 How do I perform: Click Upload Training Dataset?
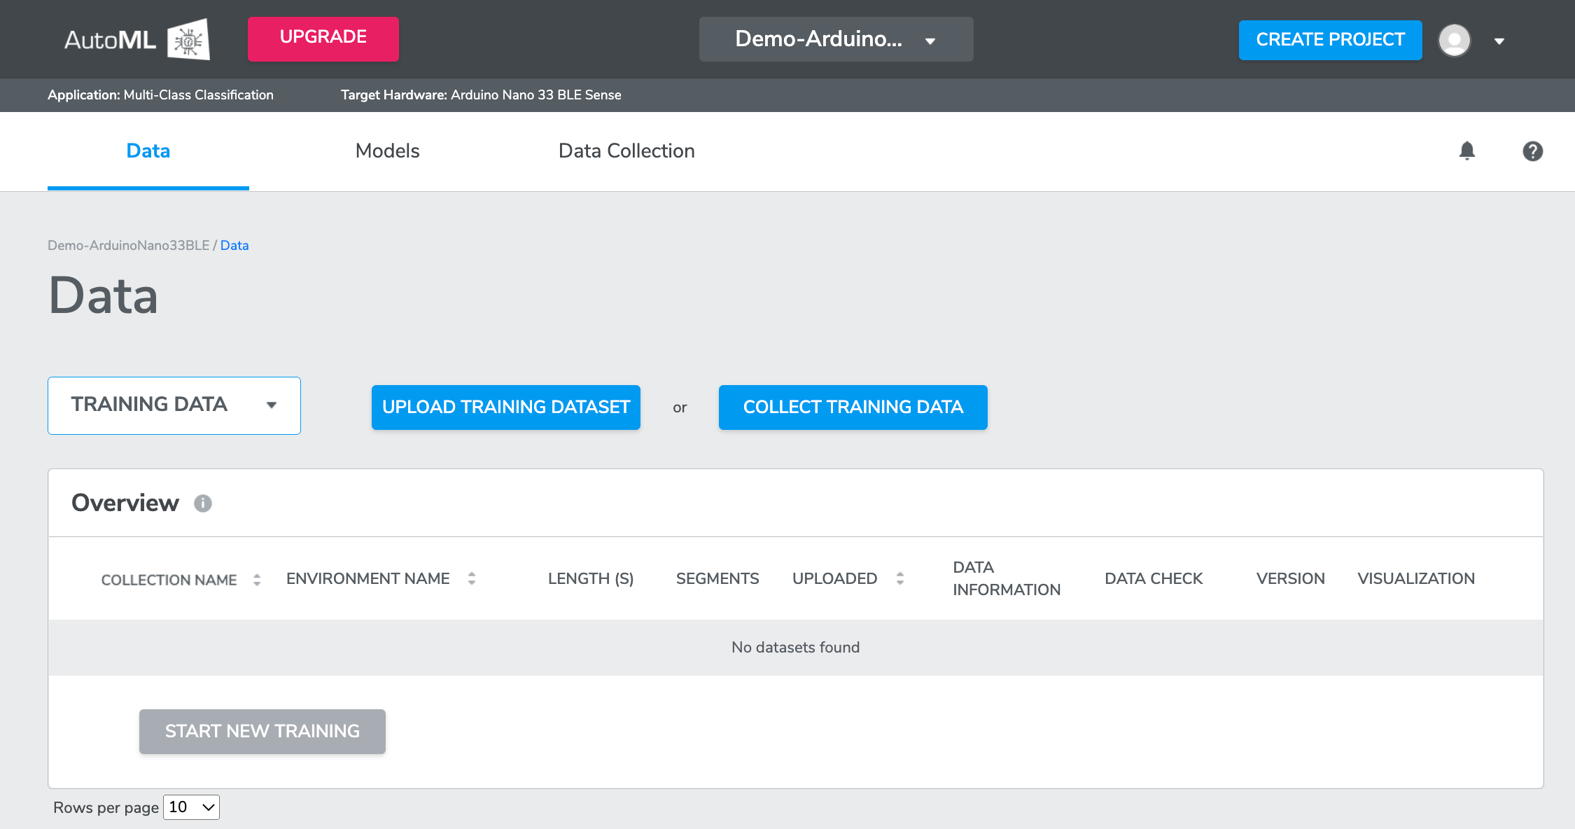click(x=506, y=407)
